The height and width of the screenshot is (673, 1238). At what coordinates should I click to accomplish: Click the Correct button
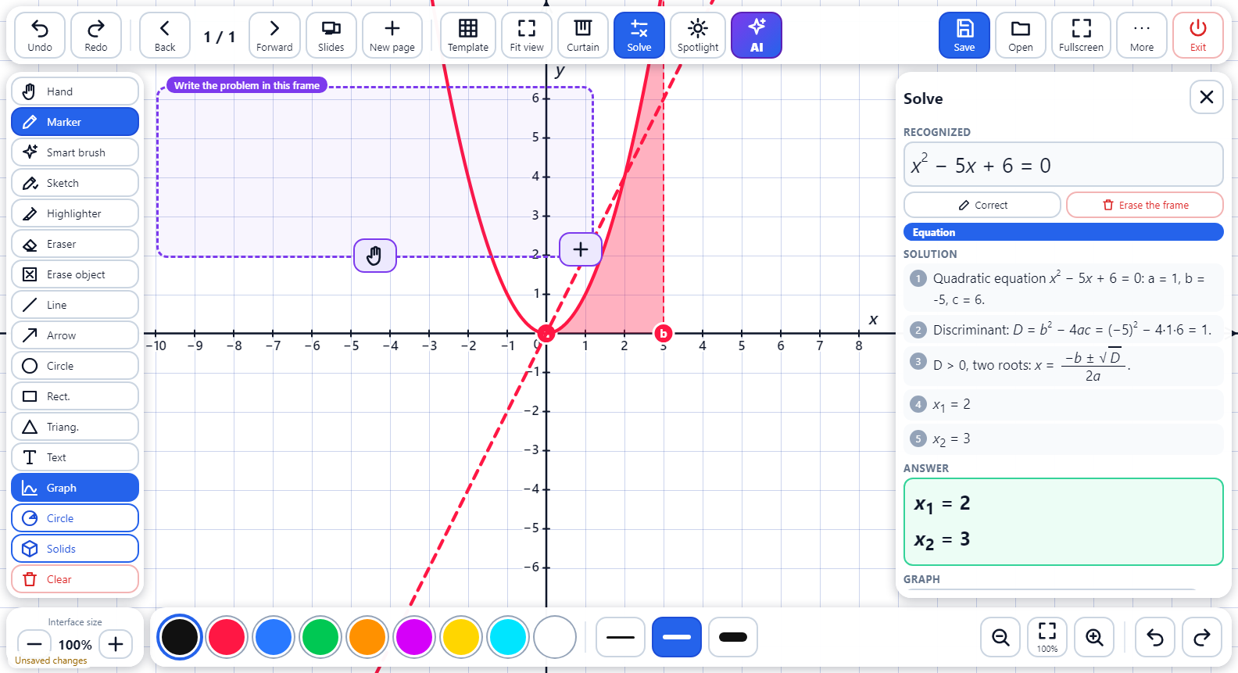click(982, 205)
